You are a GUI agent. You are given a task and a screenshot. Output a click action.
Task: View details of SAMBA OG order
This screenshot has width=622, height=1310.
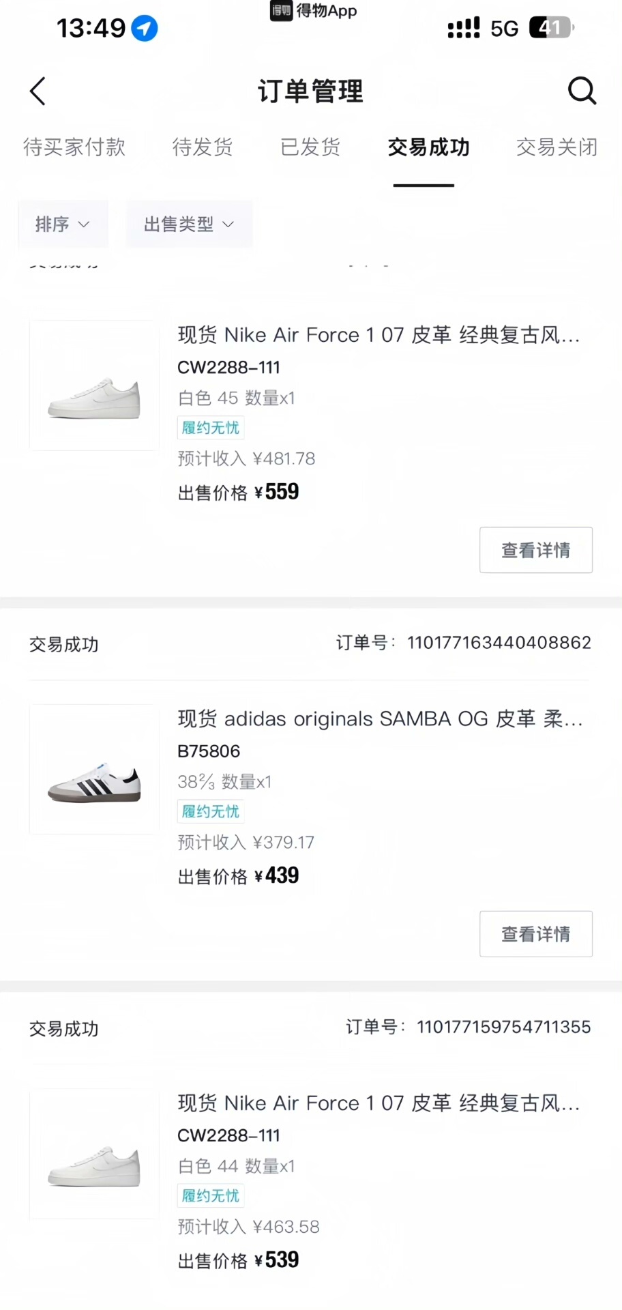coord(535,933)
